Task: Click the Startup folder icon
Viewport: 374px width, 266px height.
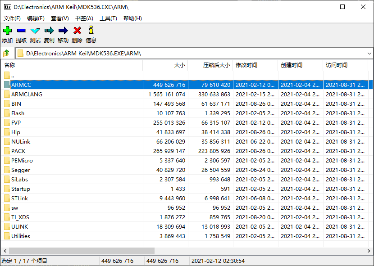Action: coord(7,189)
